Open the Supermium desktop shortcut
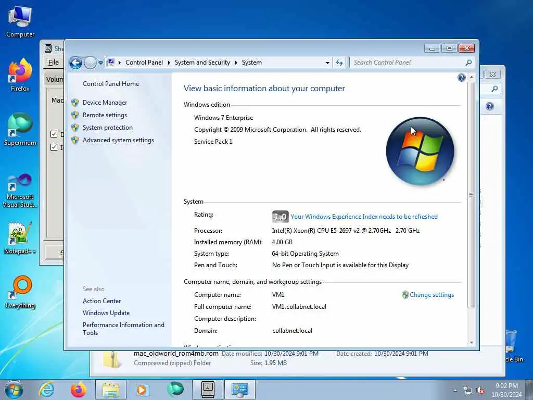533x400 pixels. coord(20,129)
